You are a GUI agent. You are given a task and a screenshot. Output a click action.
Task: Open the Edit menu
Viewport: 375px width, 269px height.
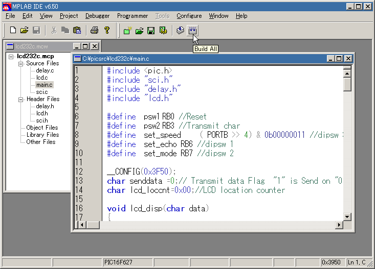[x=27, y=16]
